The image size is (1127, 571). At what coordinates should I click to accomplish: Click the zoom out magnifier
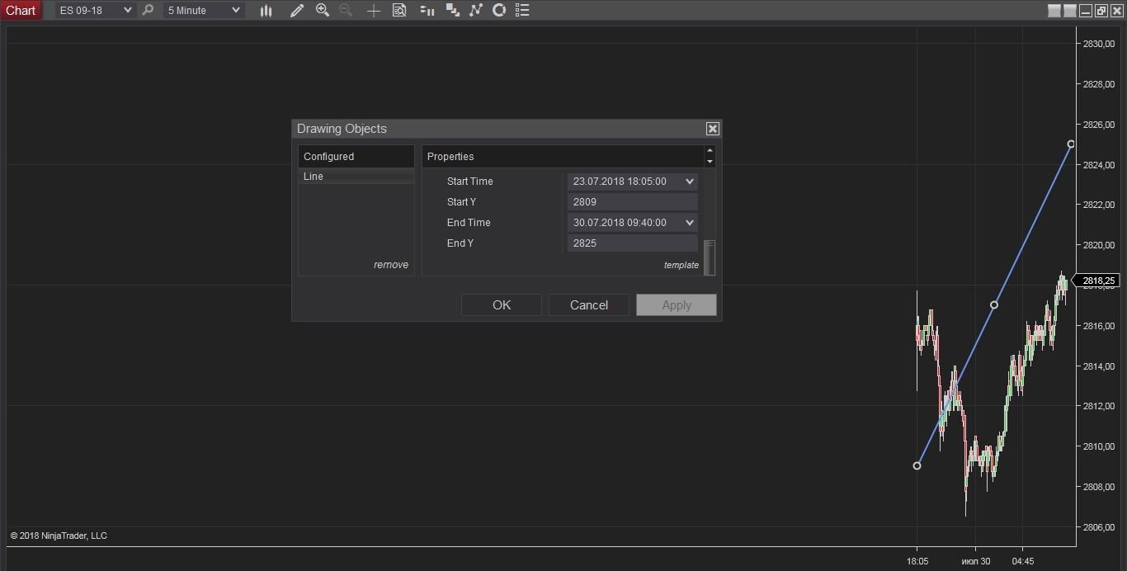pyautogui.click(x=346, y=11)
